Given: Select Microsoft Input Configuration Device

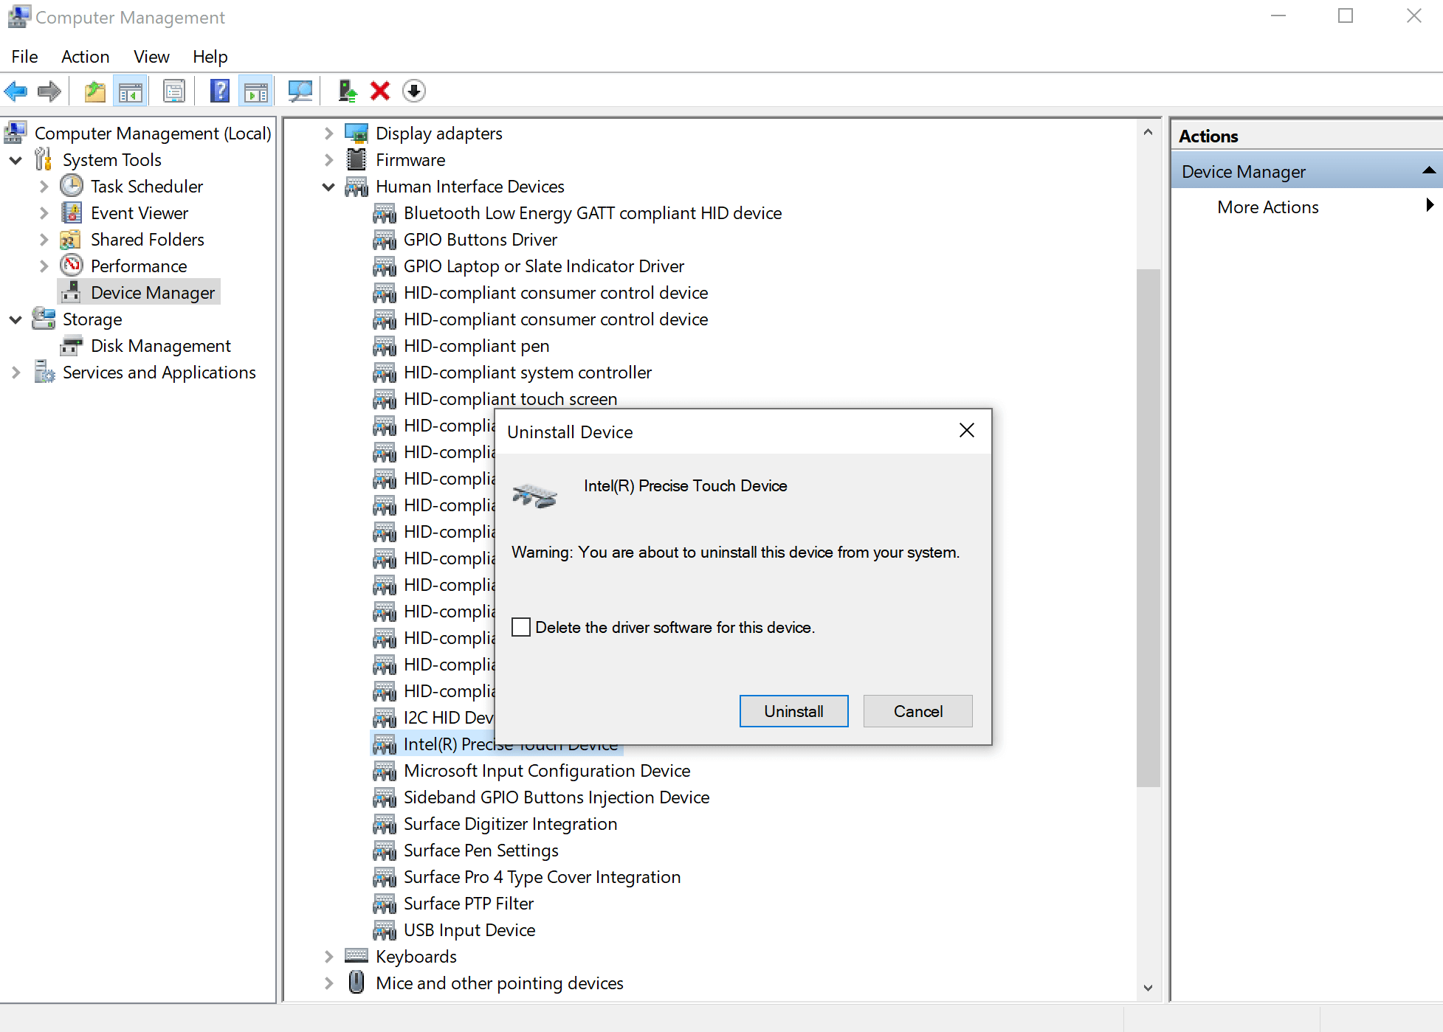Looking at the screenshot, I should pos(547,770).
